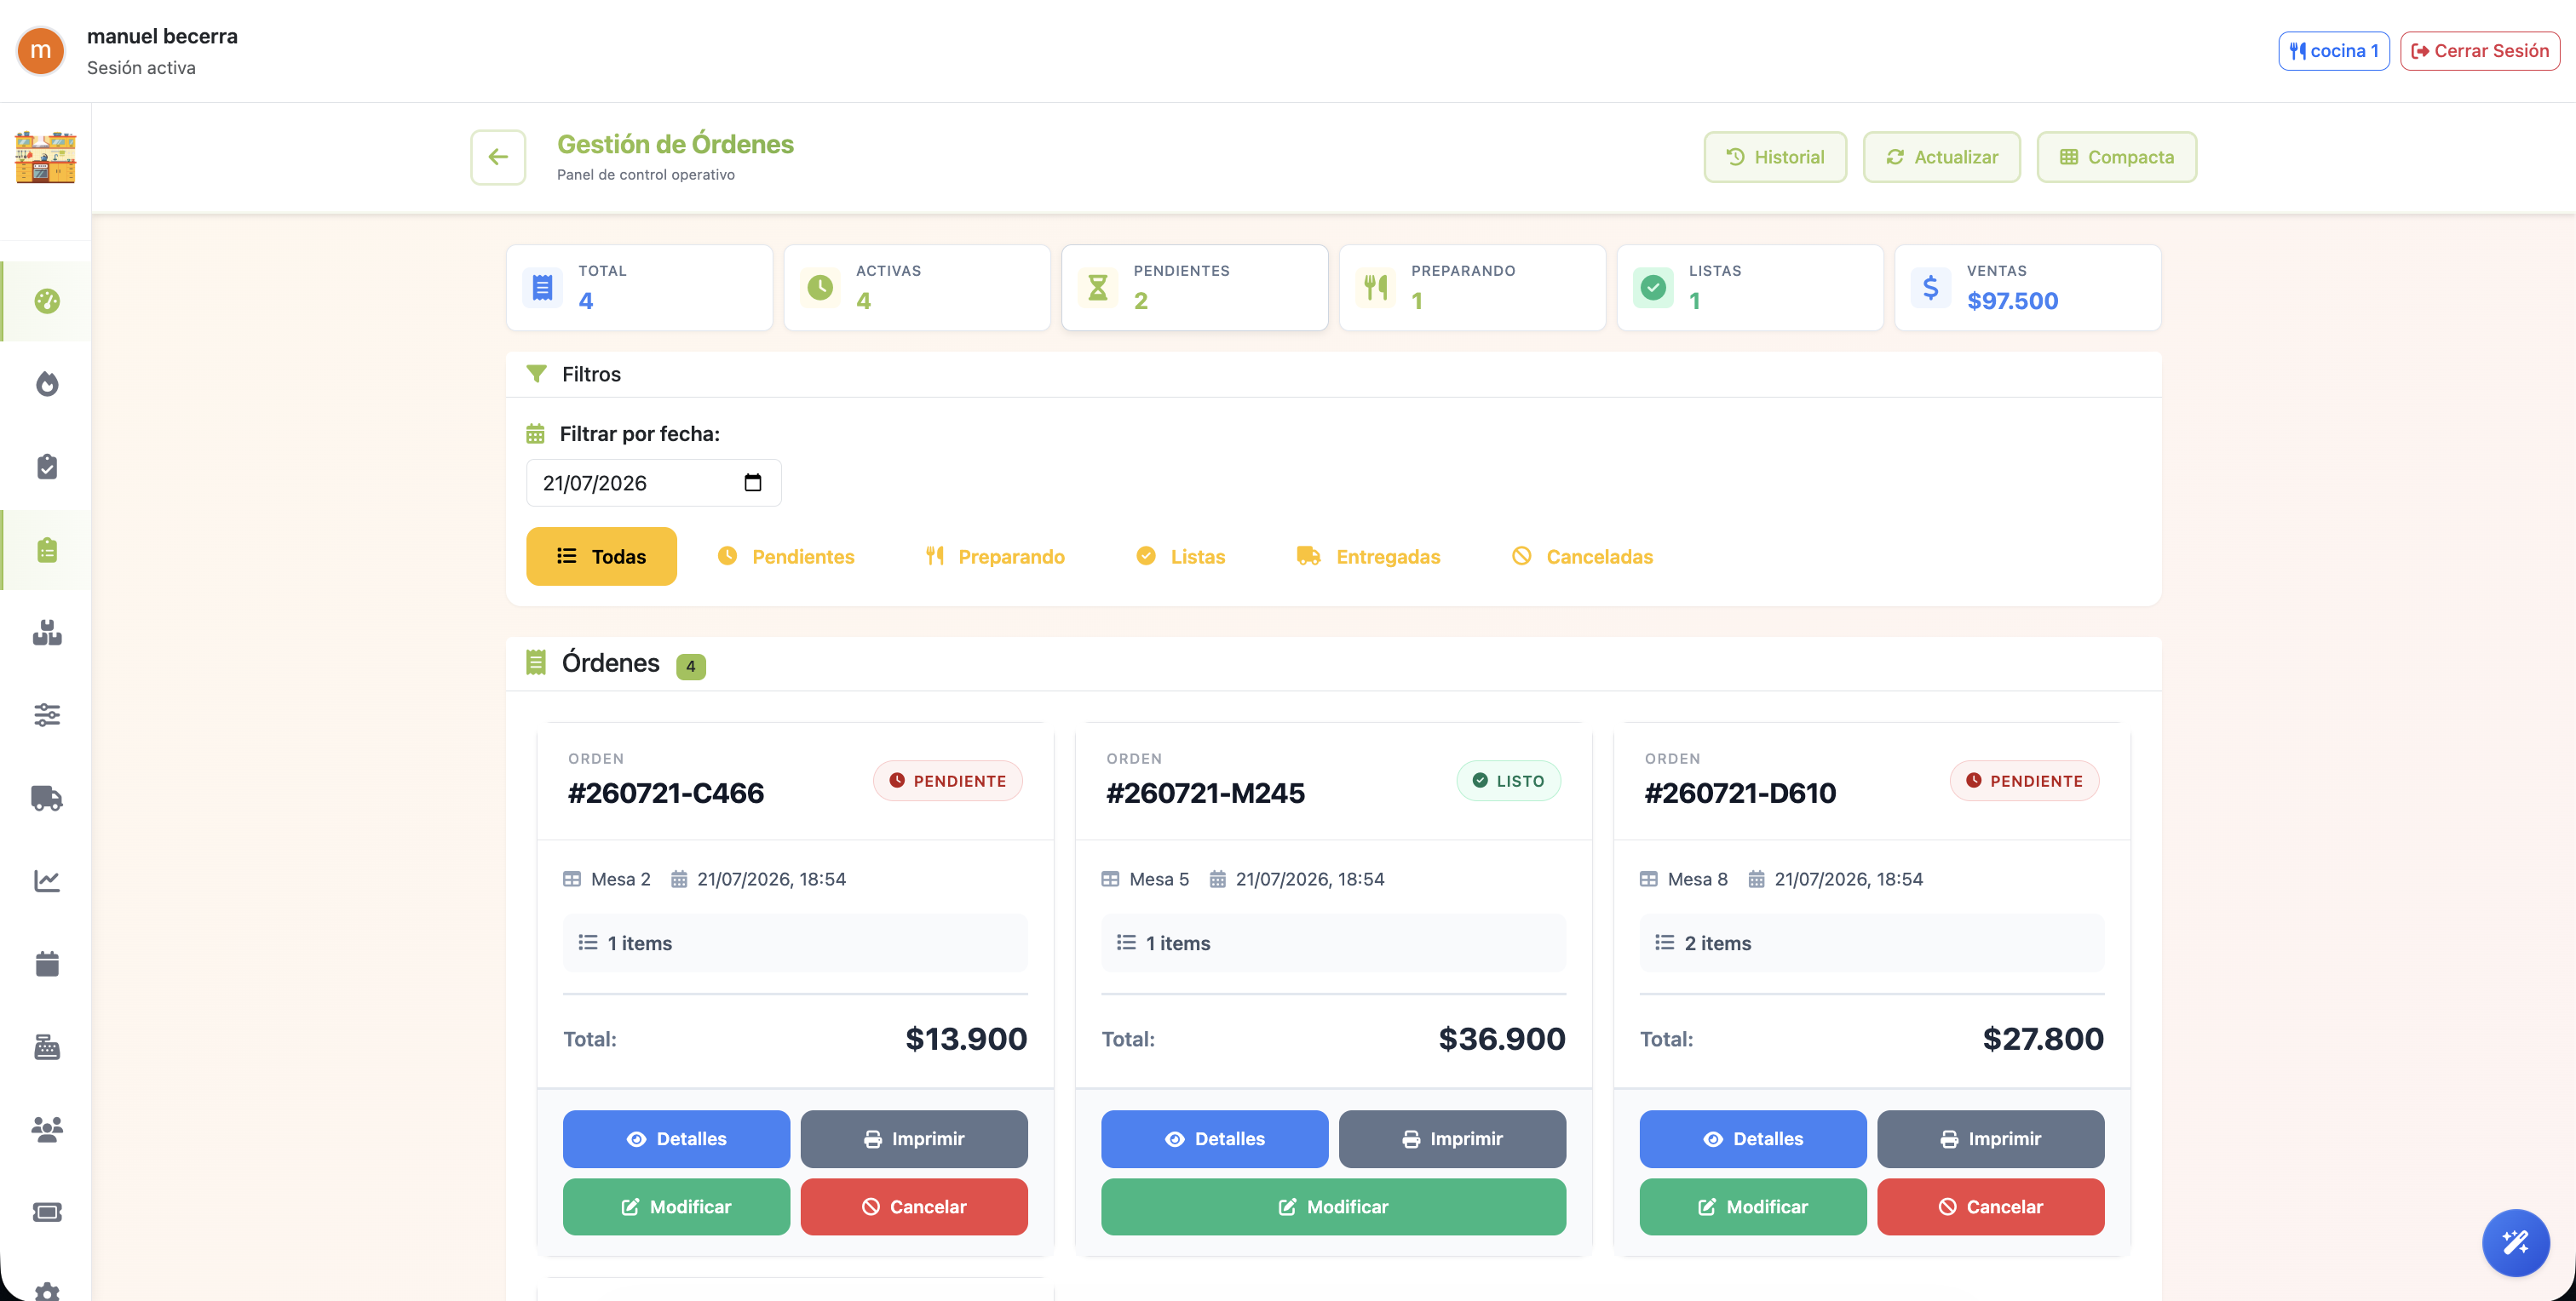The width and height of the screenshot is (2576, 1301).
Task: Switch to Compacta view
Action: point(2117,157)
